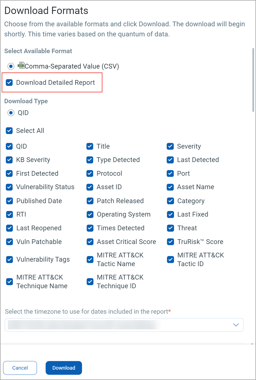This screenshot has height=380, width=256.
Task: Deselect the Operating System checkbox
Action: pyautogui.click(x=90, y=214)
